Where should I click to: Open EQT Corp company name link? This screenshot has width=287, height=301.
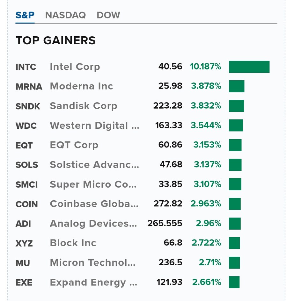point(74,145)
